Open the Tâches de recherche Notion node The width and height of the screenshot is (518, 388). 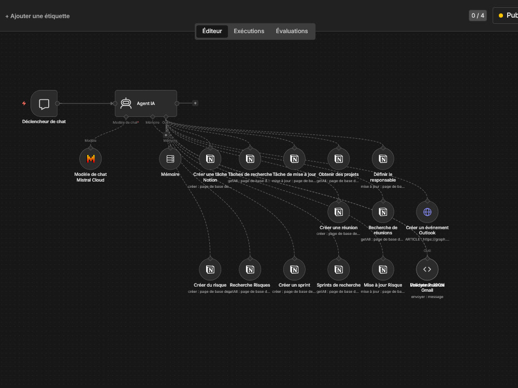pos(250,159)
